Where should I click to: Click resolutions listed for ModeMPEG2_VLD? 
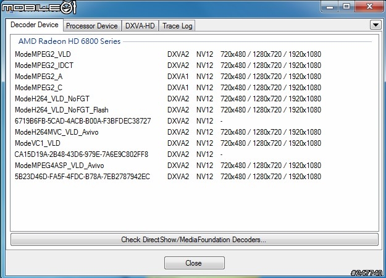coord(271,54)
